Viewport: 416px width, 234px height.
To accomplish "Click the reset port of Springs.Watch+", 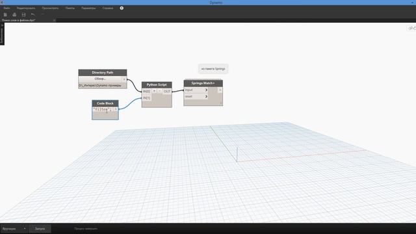I will [196, 97].
